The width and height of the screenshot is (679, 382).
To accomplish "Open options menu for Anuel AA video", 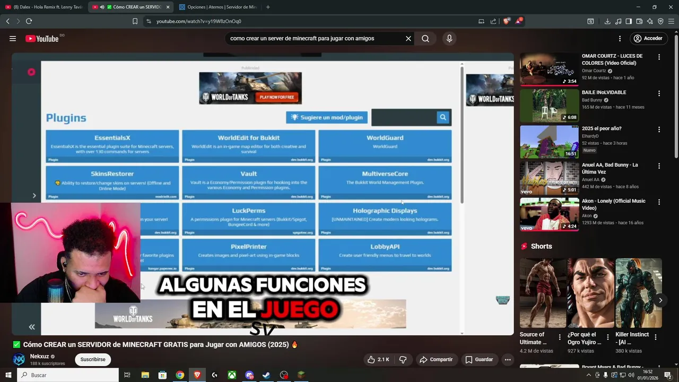I will coord(659,166).
